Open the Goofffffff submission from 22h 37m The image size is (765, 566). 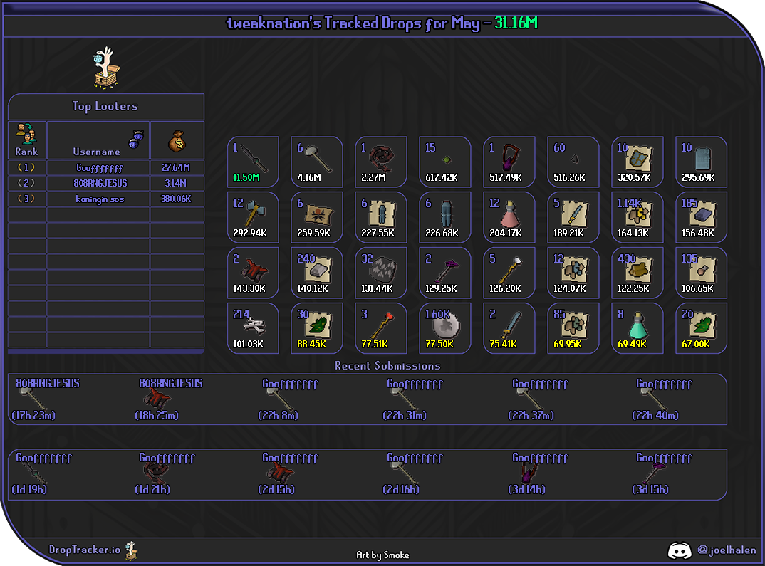tap(538, 399)
